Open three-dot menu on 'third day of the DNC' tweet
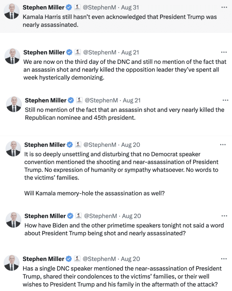The width and height of the screenshot is (232, 291). 224,52
